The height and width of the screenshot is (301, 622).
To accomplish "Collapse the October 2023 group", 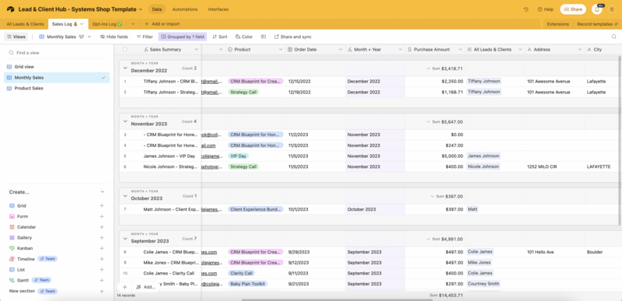I will click(x=125, y=196).
